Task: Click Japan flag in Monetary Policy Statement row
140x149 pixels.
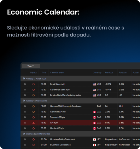Action: click(94, 139)
